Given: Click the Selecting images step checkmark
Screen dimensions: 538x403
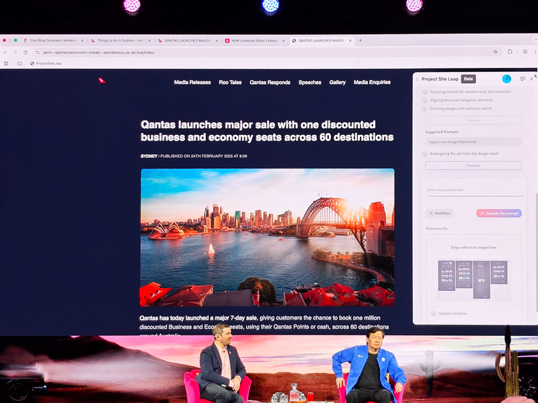Looking at the screenshot, I should point(424,109).
